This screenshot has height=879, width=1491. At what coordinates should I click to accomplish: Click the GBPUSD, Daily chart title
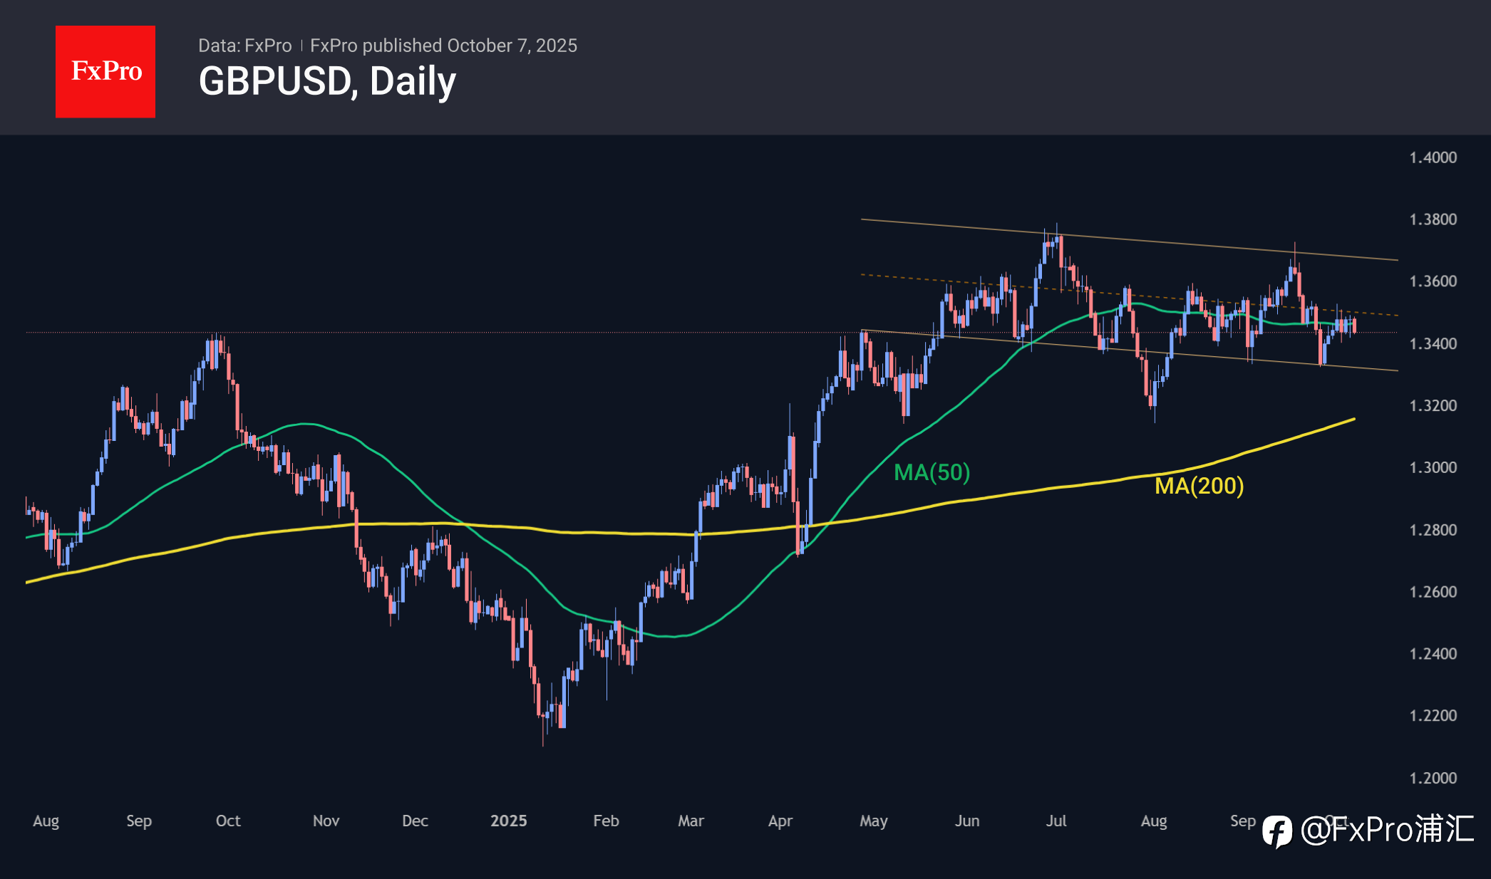pos(327,81)
